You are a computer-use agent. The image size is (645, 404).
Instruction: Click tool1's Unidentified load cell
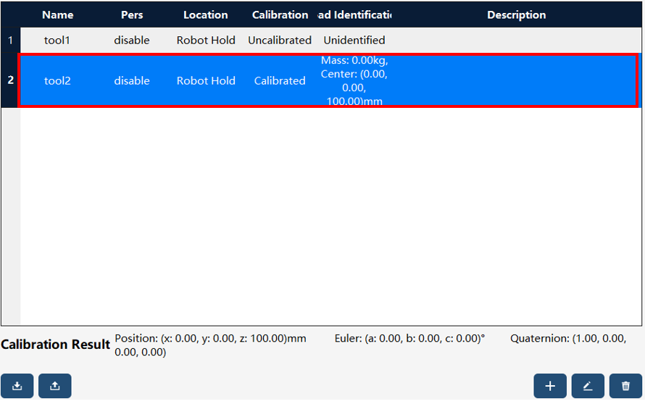click(x=354, y=41)
